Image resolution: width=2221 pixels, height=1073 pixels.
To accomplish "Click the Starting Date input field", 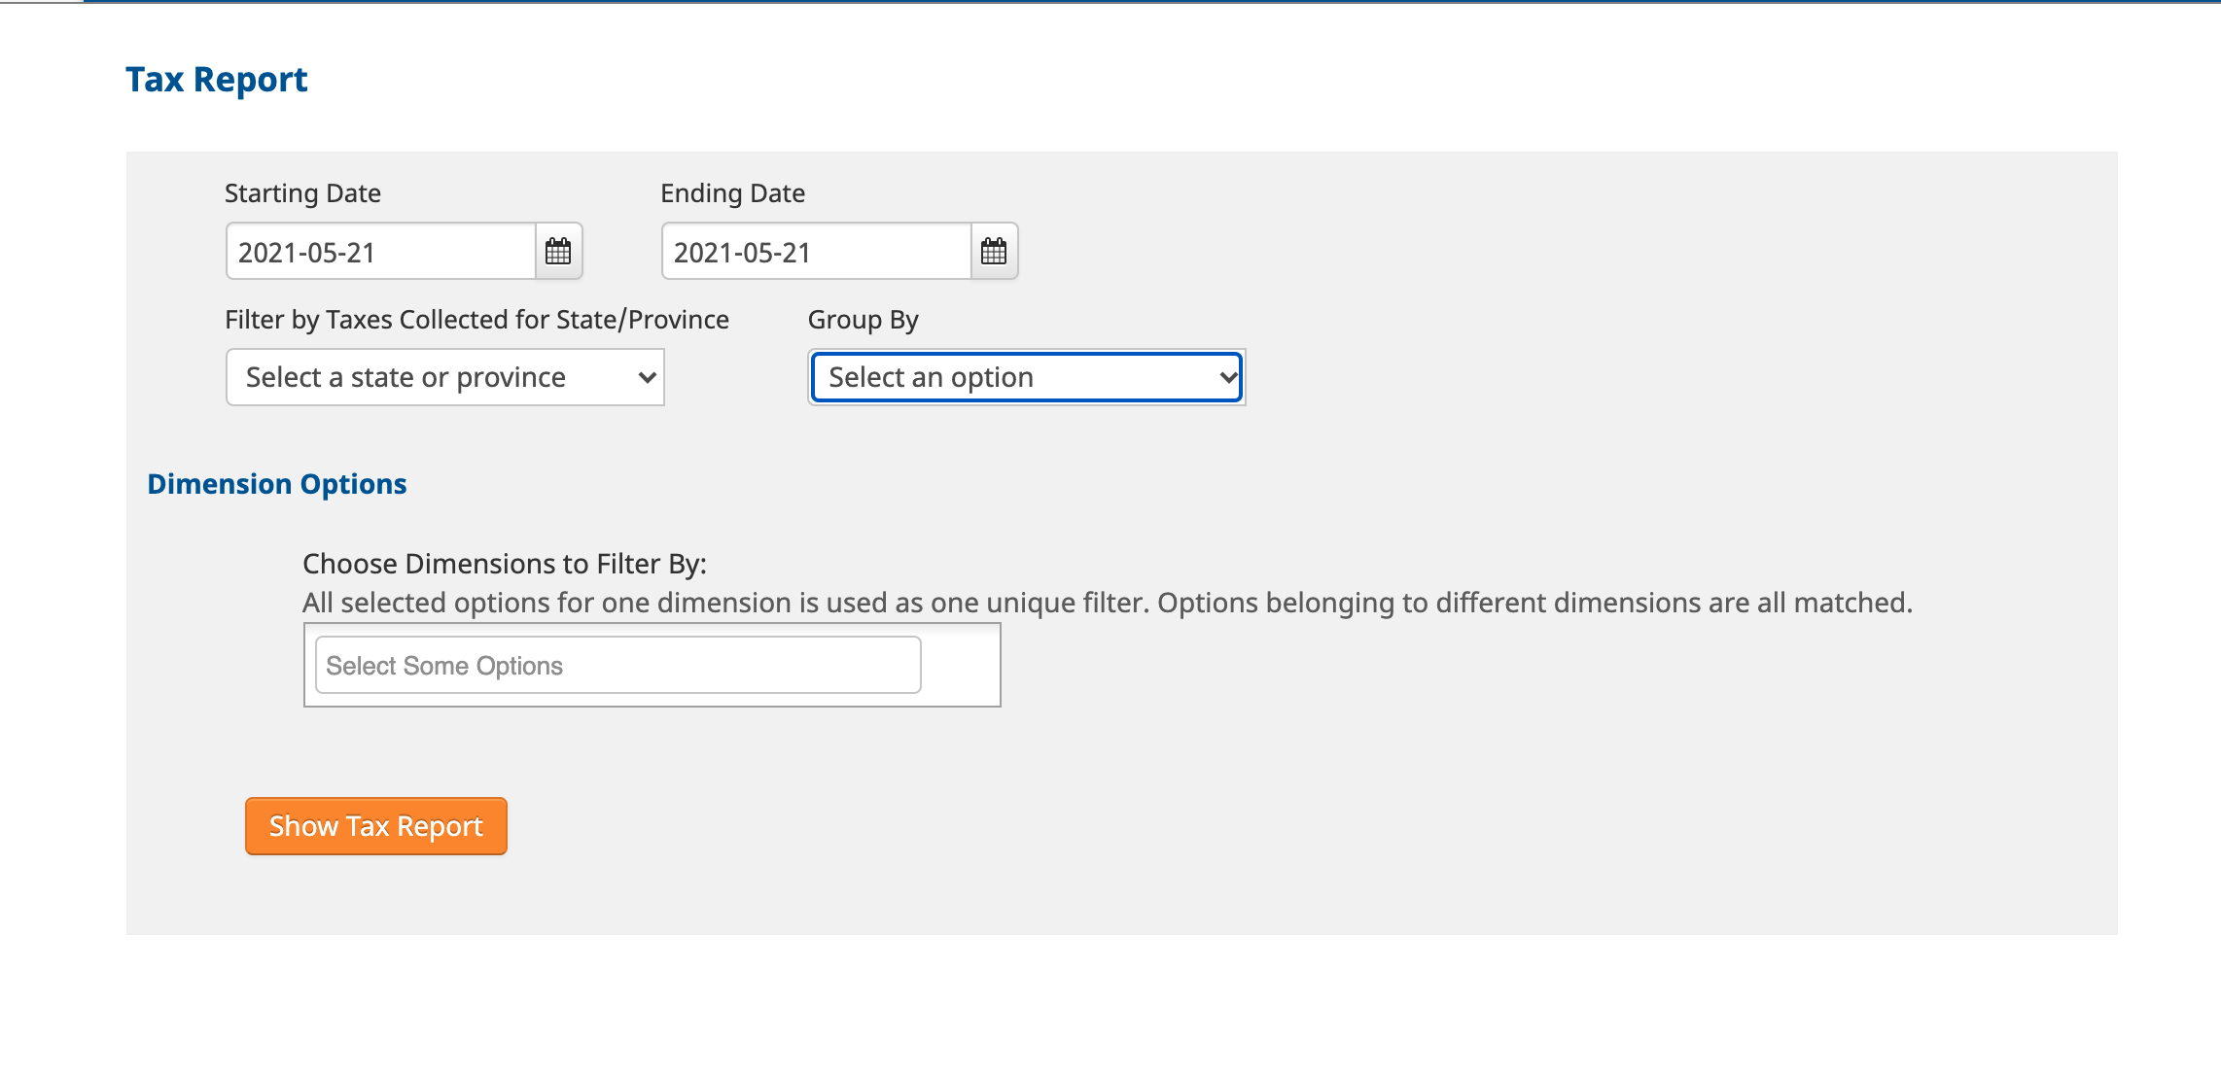I will click(381, 252).
